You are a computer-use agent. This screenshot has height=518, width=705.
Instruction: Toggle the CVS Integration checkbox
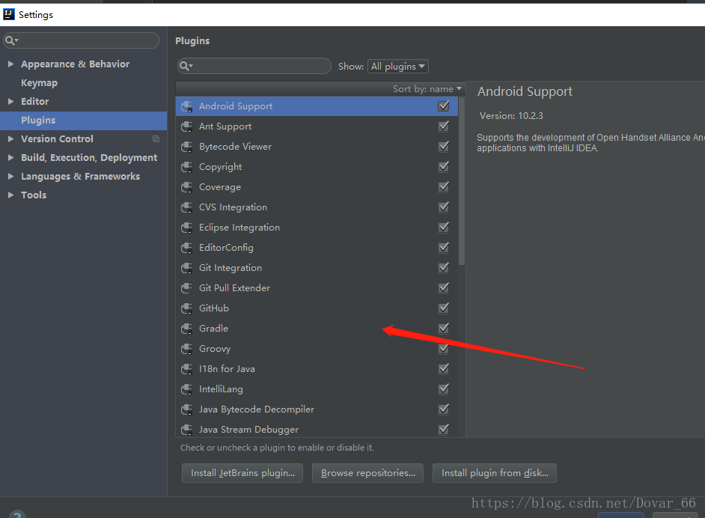click(x=443, y=207)
